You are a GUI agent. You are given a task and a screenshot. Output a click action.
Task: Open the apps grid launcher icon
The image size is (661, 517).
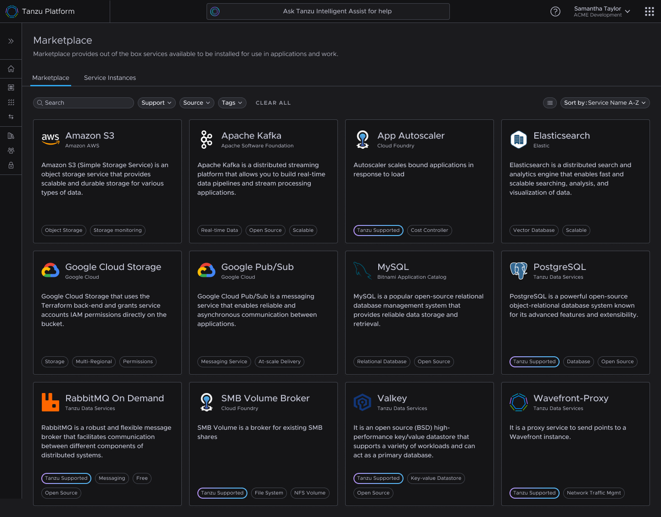coord(650,11)
